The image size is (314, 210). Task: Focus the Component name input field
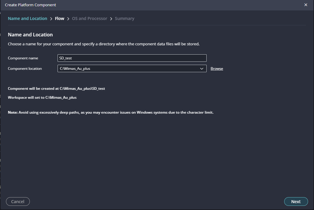132,58
